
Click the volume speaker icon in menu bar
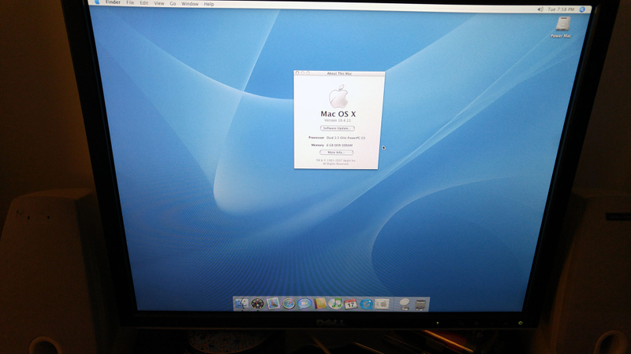click(540, 9)
